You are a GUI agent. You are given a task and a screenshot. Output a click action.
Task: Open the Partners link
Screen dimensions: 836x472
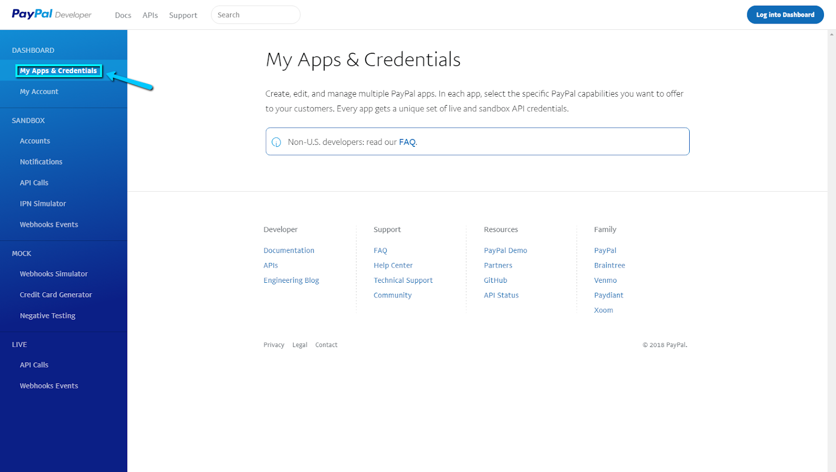[498, 266]
